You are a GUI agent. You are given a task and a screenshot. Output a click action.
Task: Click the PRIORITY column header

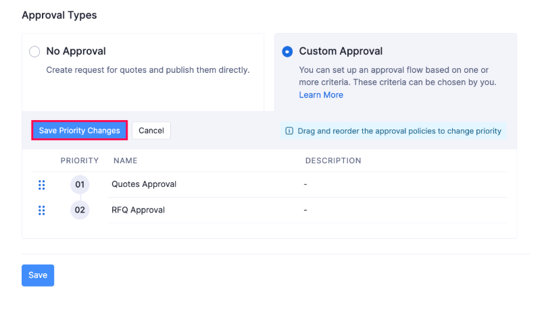pyautogui.click(x=80, y=161)
